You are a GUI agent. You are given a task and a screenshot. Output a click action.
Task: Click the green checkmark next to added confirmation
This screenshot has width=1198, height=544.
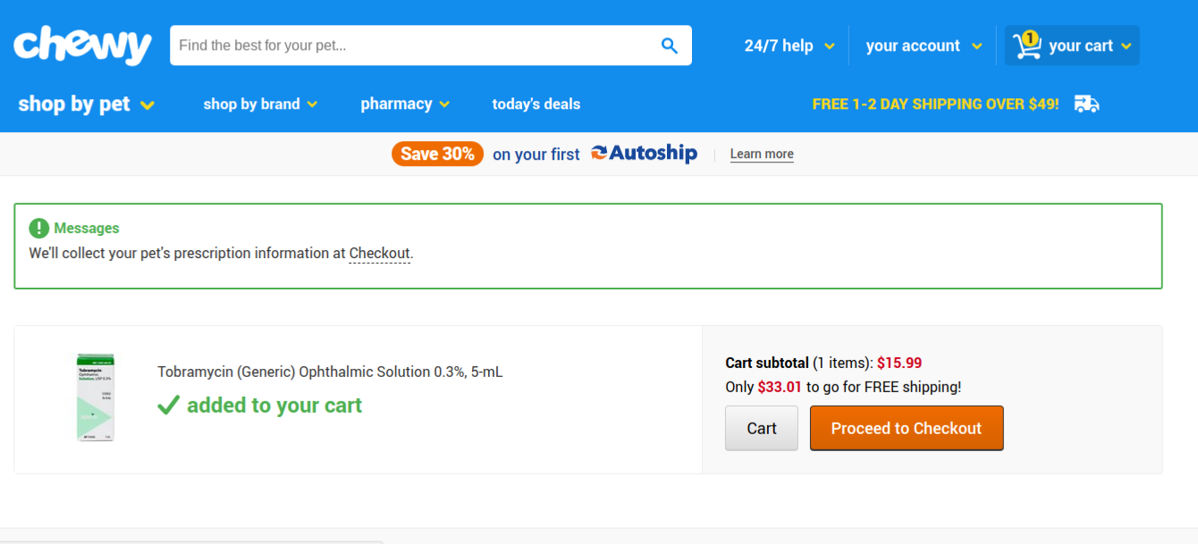(169, 404)
